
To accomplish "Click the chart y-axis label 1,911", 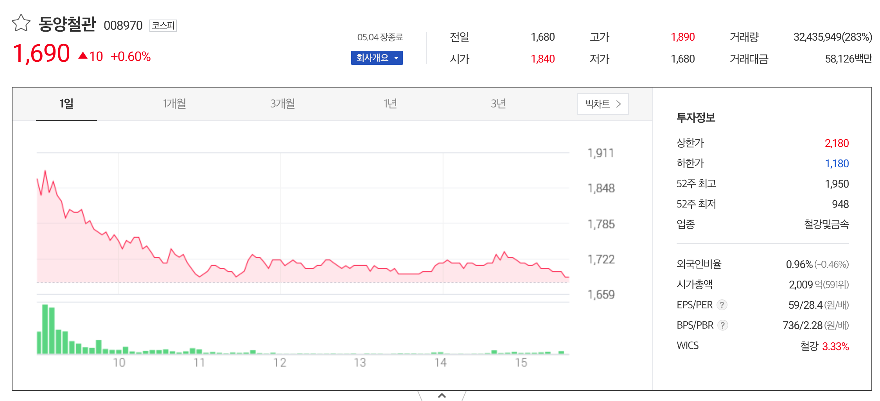I will click(x=601, y=153).
